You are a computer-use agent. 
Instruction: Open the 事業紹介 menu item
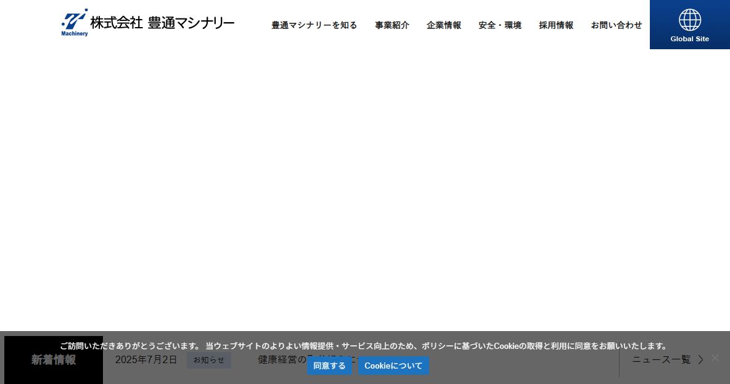392,25
